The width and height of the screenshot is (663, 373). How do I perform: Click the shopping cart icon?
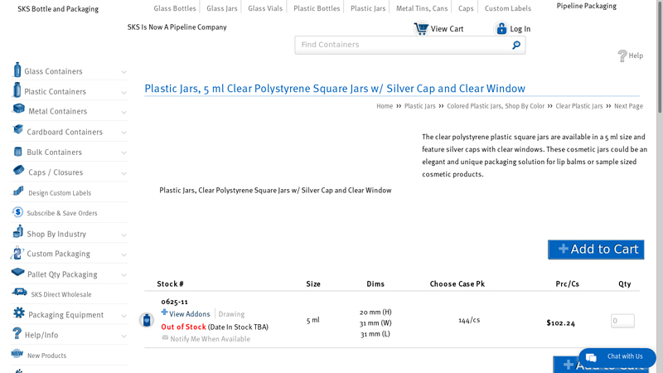coord(421,29)
